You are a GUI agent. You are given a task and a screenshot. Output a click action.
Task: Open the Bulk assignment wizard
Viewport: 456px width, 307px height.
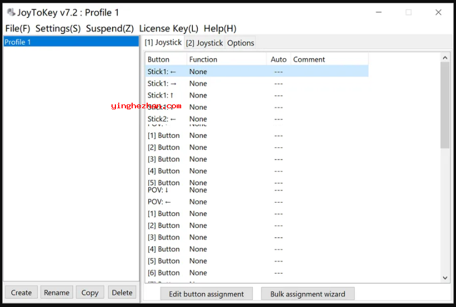tap(308, 294)
